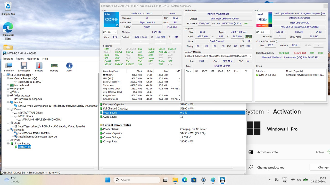Open the Summary toolbar icon in HWiNFO
The width and height of the screenshot is (330, 185).
pyautogui.click(x=9, y=67)
